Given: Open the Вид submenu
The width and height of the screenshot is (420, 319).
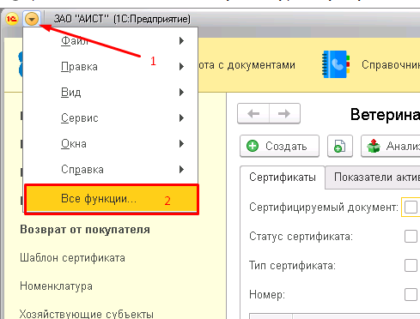Looking at the screenshot, I should click(x=110, y=93).
